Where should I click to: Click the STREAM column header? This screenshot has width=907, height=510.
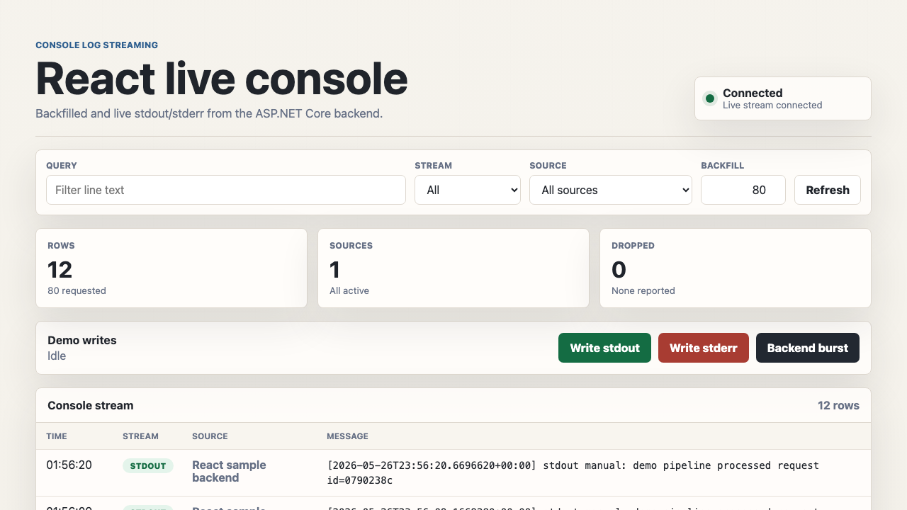pyautogui.click(x=140, y=436)
